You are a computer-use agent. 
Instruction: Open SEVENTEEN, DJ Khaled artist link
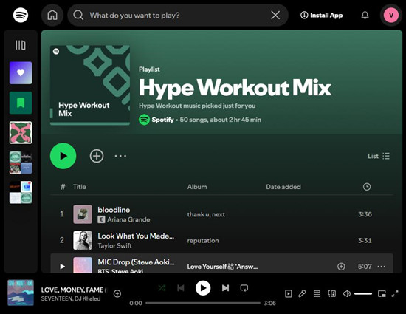coord(71,298)
